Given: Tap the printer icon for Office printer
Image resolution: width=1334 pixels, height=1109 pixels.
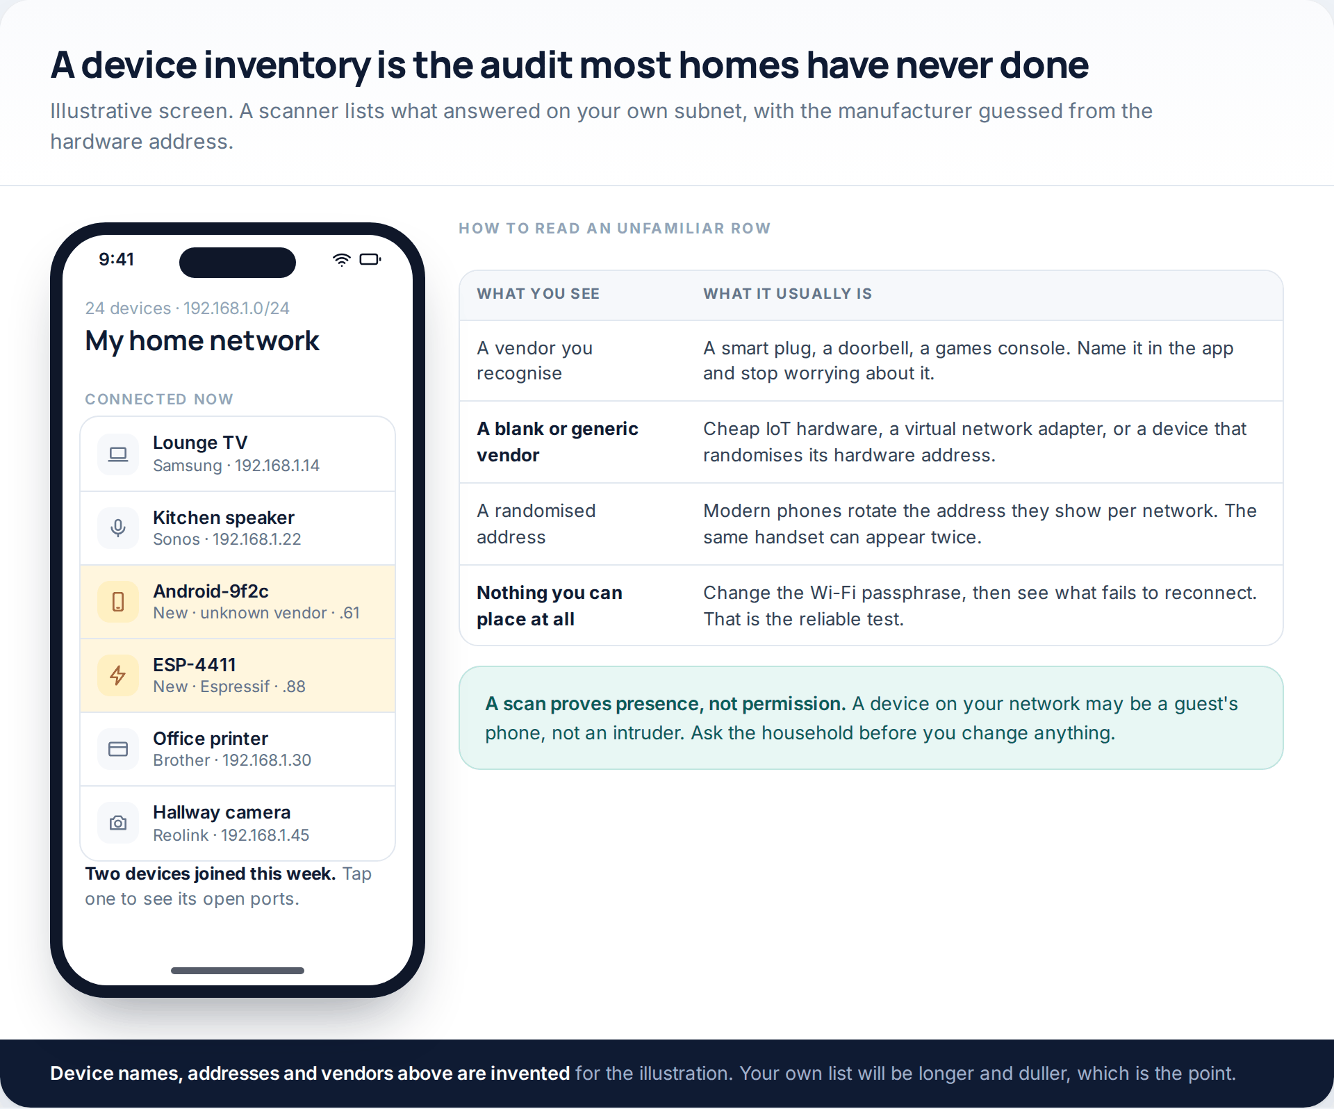Looking at the screenshot, I should pyautogui.click(x=118, y=749).
